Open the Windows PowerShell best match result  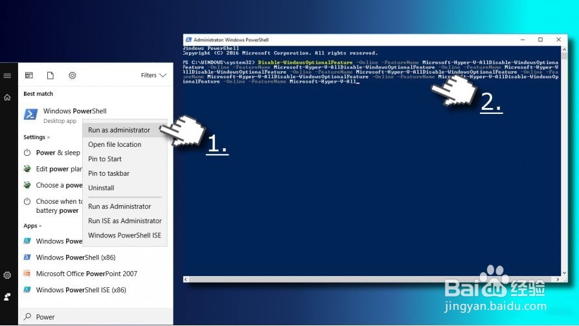95,115
